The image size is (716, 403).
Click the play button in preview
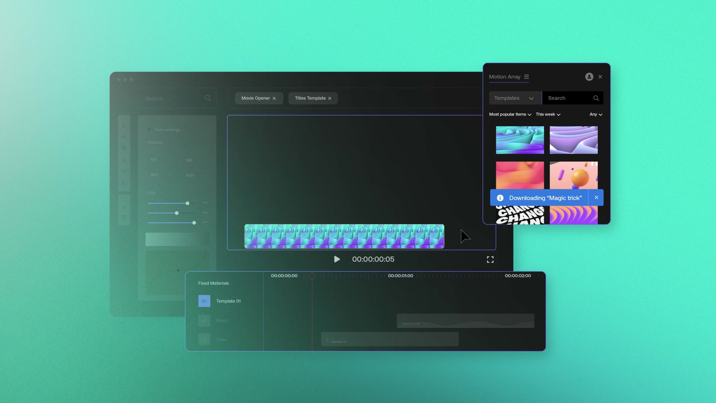337,259
